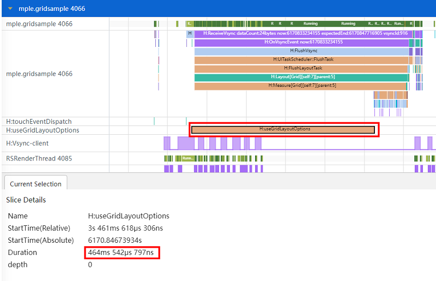Click the Duration value 464ms 542µs 797ns
Screen dimensions: 436x281
point(123,253)
